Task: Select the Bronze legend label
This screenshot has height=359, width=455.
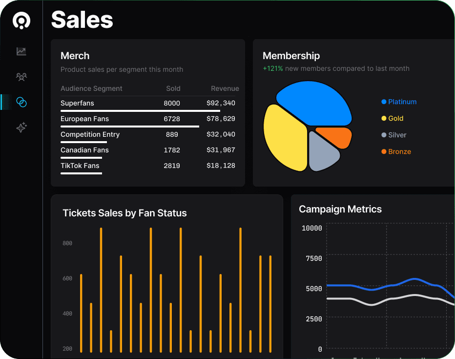Action: (399, 151)
